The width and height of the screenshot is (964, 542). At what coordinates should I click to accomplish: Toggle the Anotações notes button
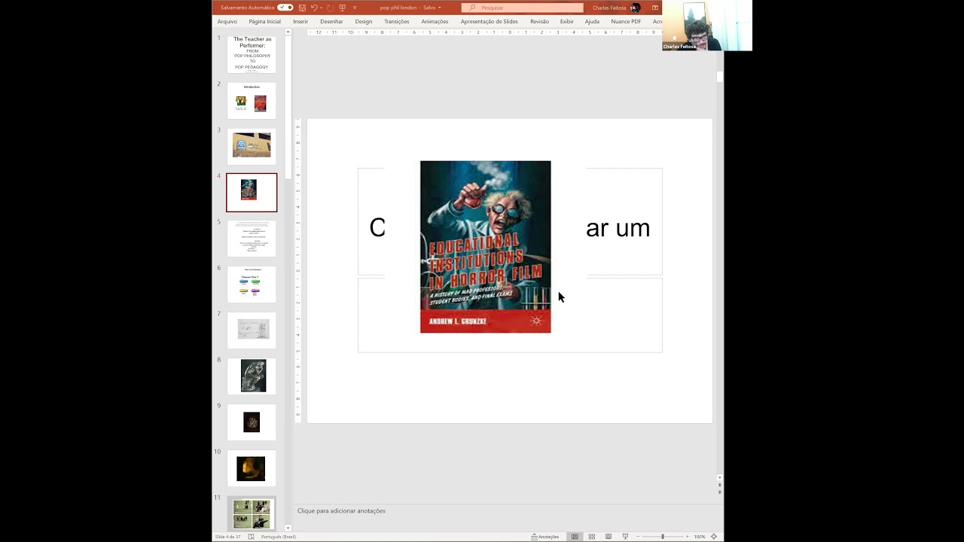[x=545, y=537]
